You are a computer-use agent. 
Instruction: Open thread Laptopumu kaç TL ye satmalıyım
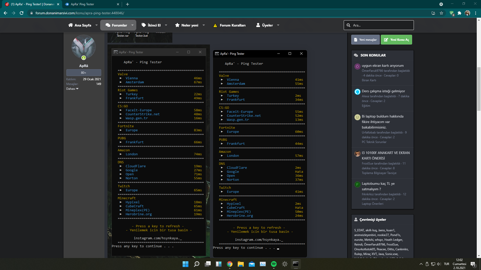[x=378, y=186]
